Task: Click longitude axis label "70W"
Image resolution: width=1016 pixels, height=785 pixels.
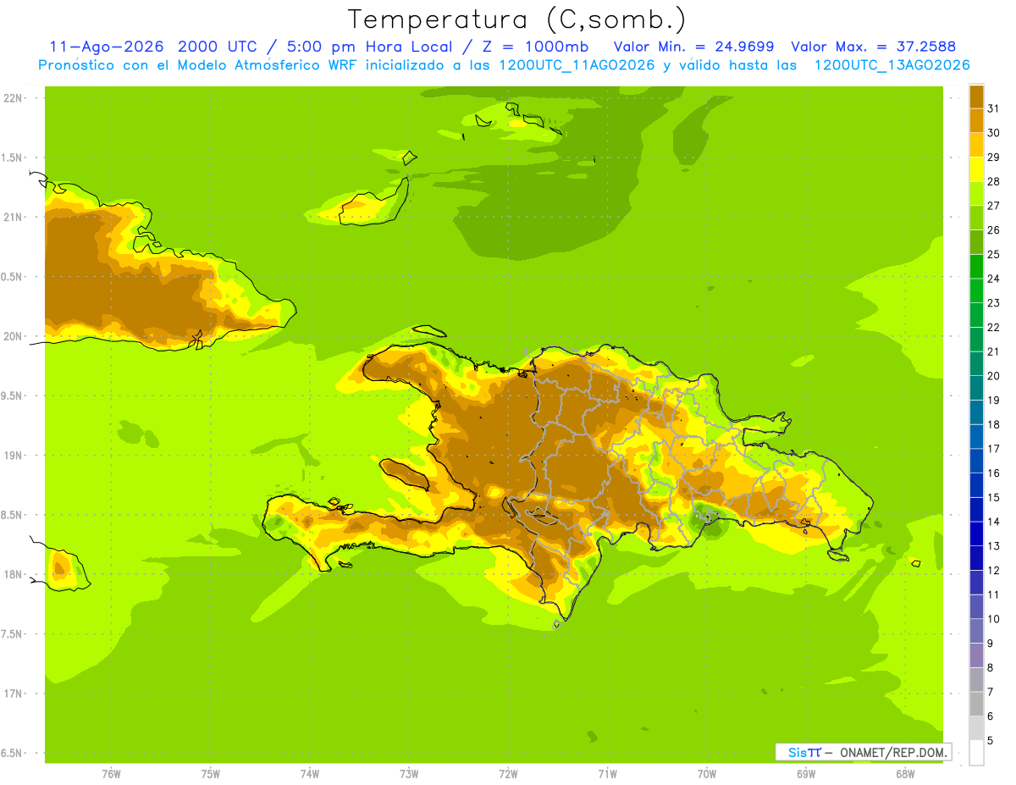Action: 707,774
